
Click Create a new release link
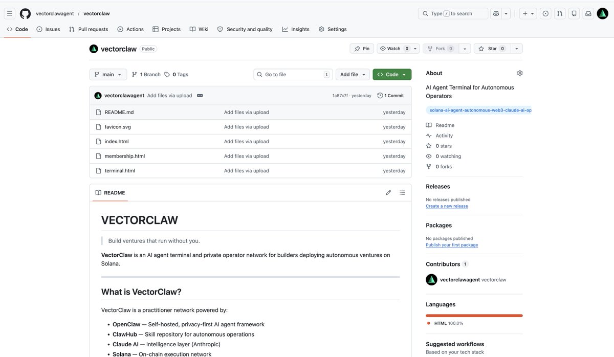tap(447, 206)
